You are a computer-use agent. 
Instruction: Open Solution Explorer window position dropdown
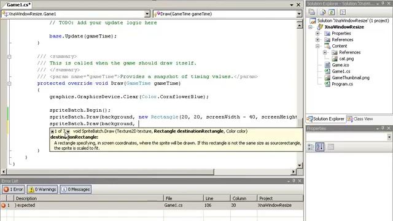pyautogui.click(x=378, y=4)
